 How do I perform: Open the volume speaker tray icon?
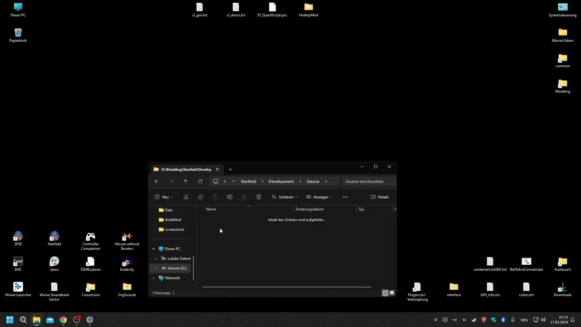pos(543,320)
